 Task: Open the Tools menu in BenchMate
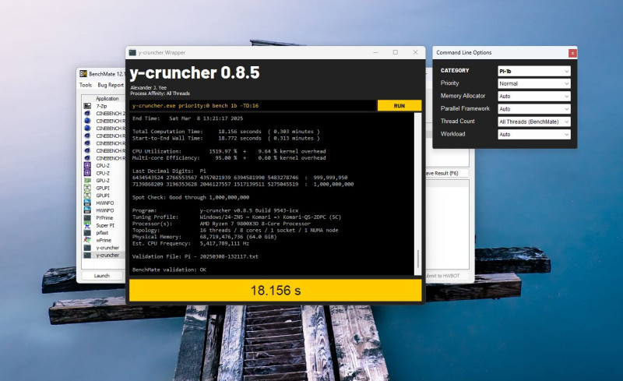tap(86, 85)
